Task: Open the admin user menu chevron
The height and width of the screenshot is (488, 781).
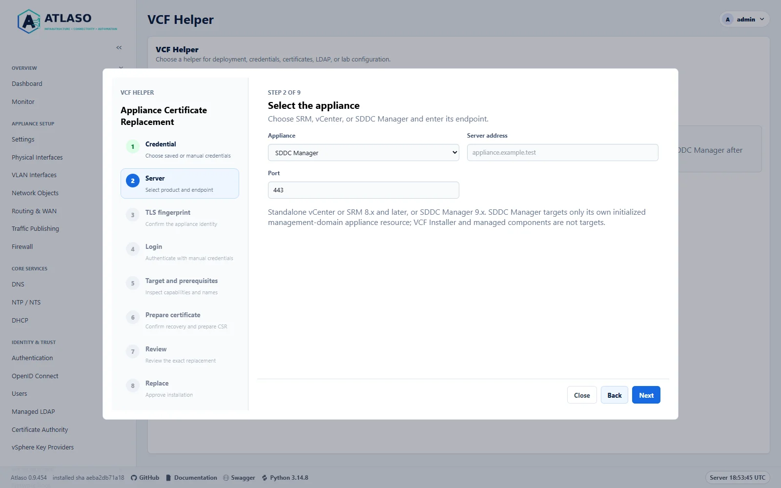Action: (762, 20)
